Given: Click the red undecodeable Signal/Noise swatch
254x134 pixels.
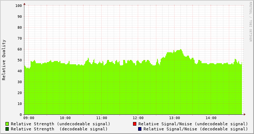Looking at the screenshot, I should coord(134,124).
